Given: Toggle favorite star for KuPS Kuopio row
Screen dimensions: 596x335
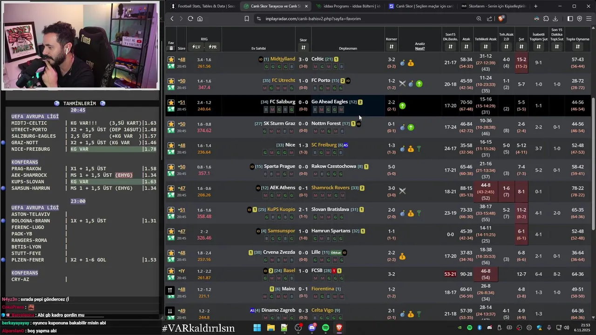Looking at the screenshot, I should [171, 210].
